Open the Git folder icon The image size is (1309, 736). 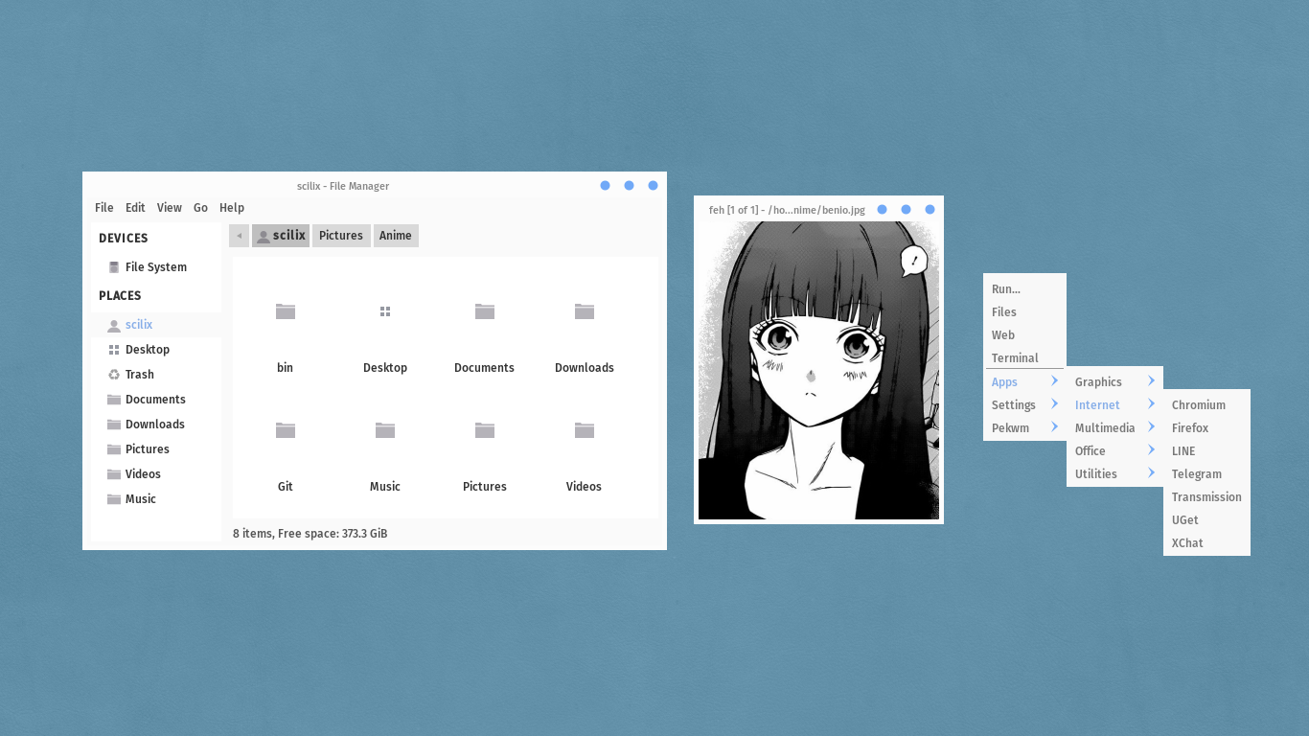click(x=286, y=430)
